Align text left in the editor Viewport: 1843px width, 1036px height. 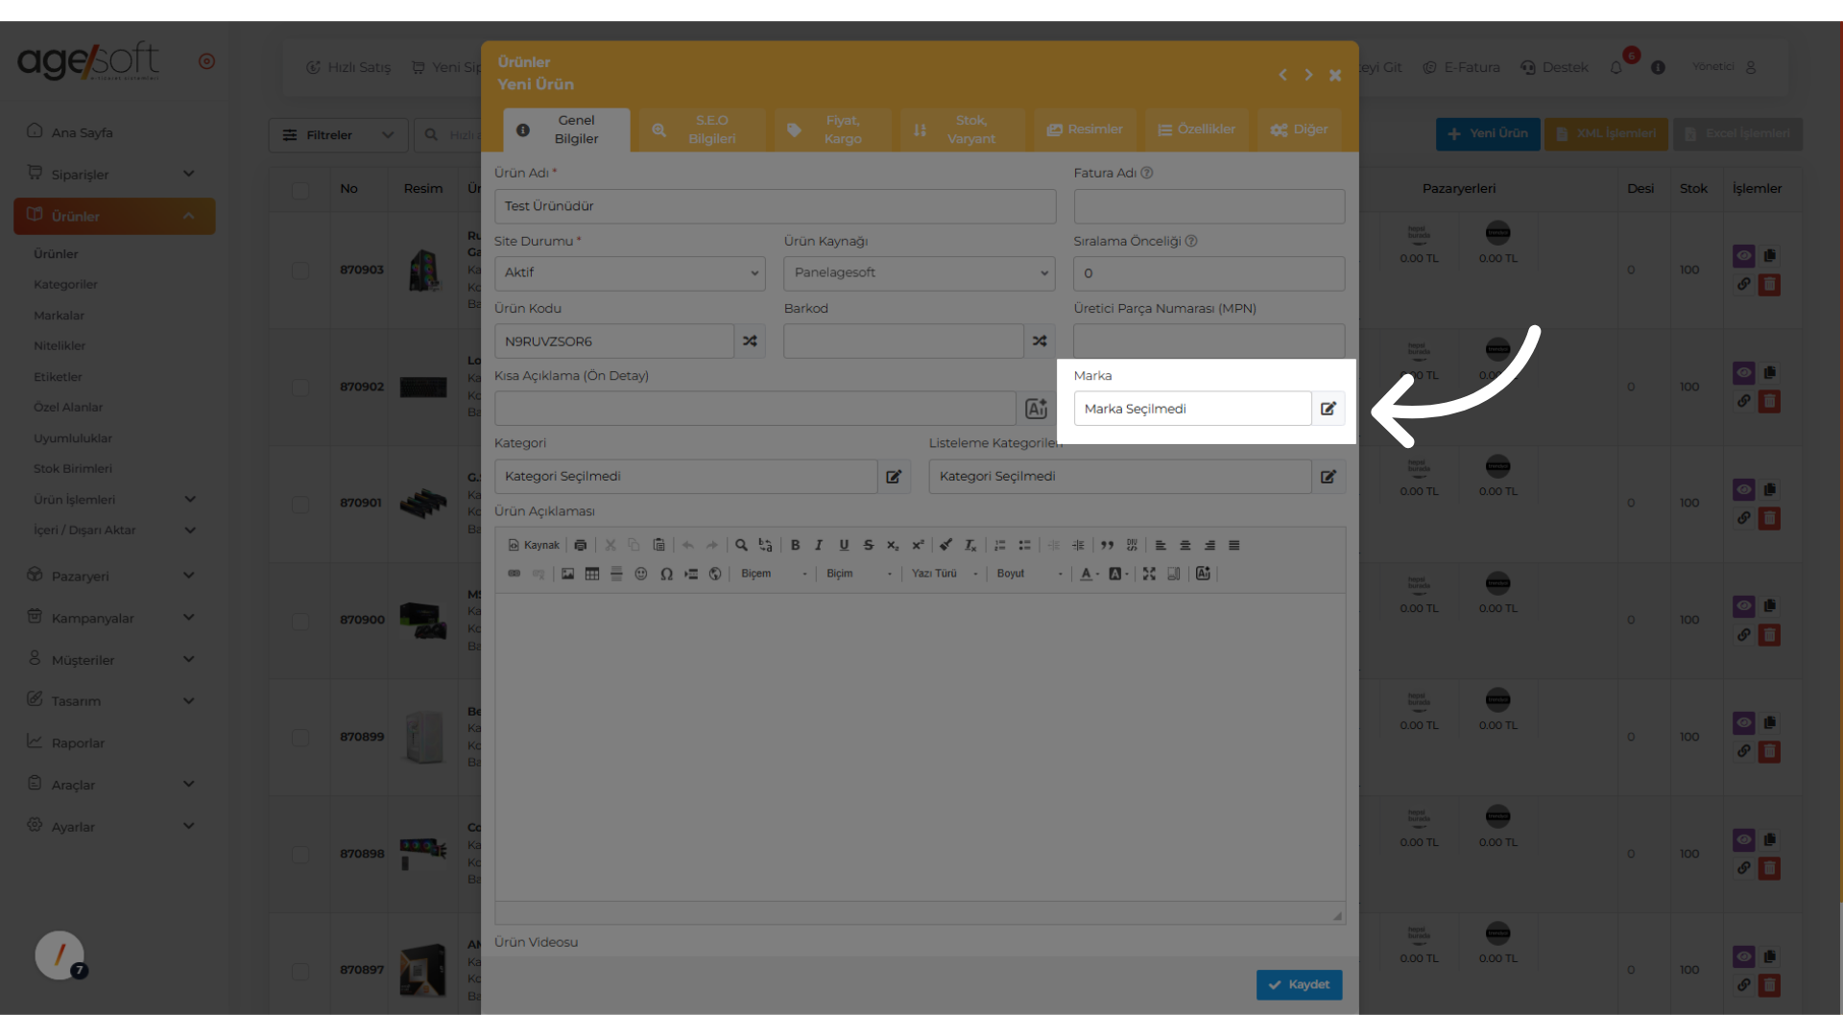pos(1161,545)
